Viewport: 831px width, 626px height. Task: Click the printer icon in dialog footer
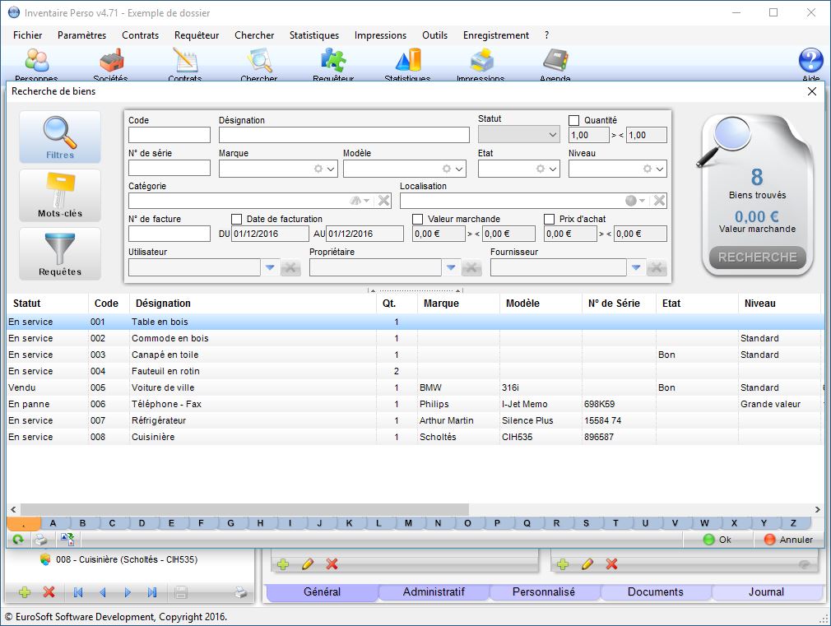point(40,540)
